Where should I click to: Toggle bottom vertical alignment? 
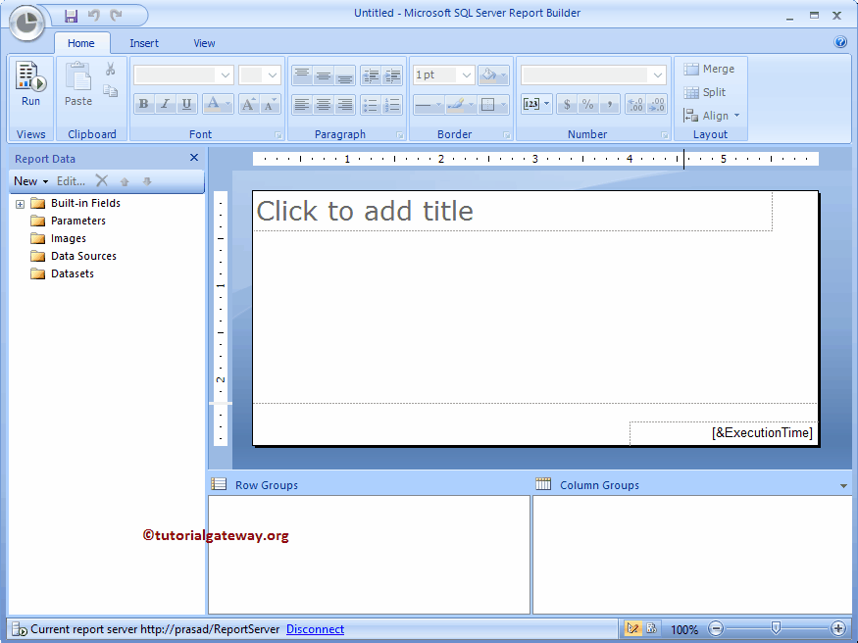point(345,75)
